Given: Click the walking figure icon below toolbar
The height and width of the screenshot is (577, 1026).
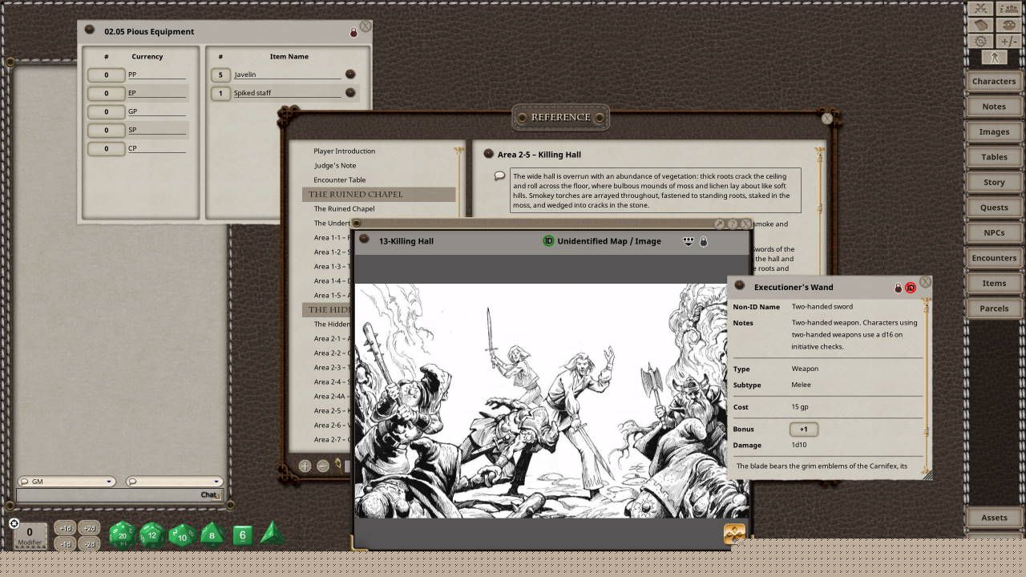Looking at the screenshot, I should click(994, 58).
